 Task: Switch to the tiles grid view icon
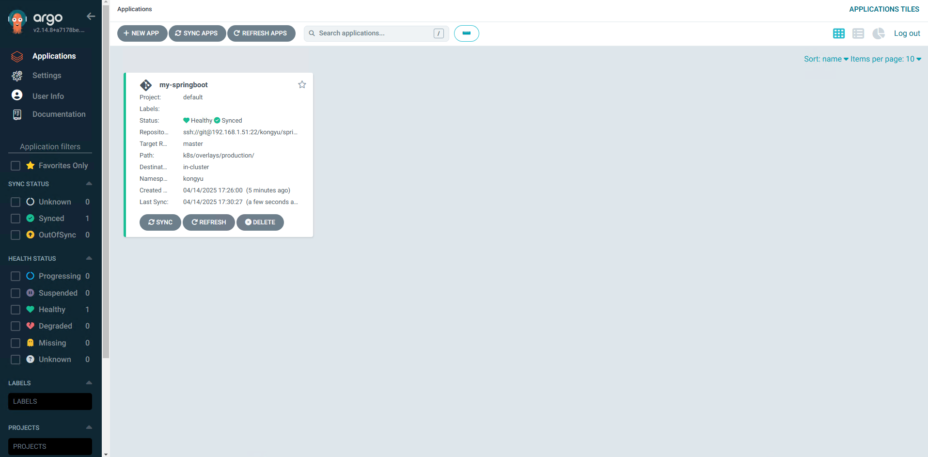pos(838,33)
